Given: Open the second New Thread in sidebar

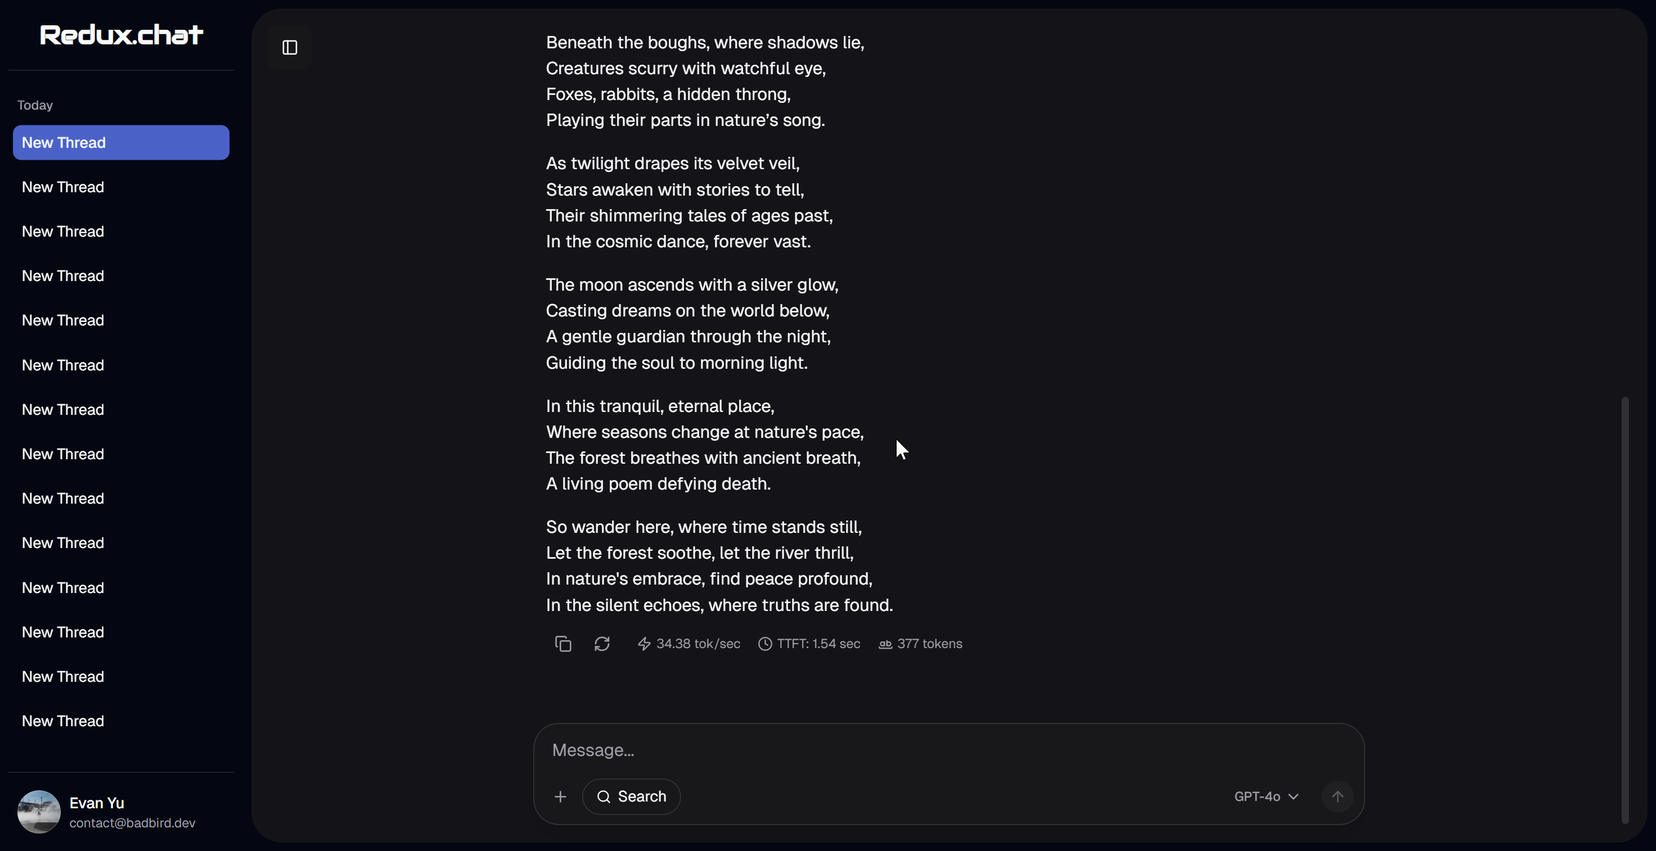Looking at the screenshot, I should coord(63,187).
